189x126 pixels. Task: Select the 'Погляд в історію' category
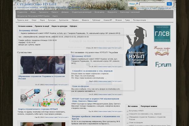pyautogui.click(x=140, y=20)
